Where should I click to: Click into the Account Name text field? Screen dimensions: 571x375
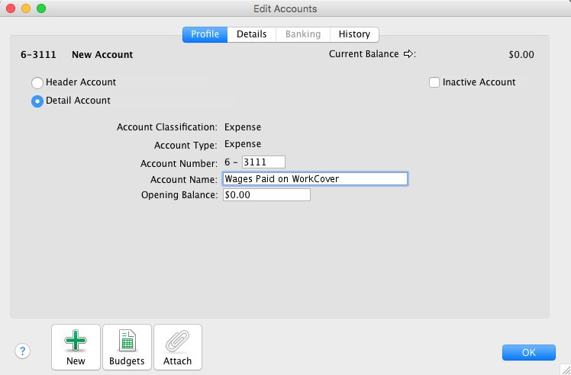(315, 178)
